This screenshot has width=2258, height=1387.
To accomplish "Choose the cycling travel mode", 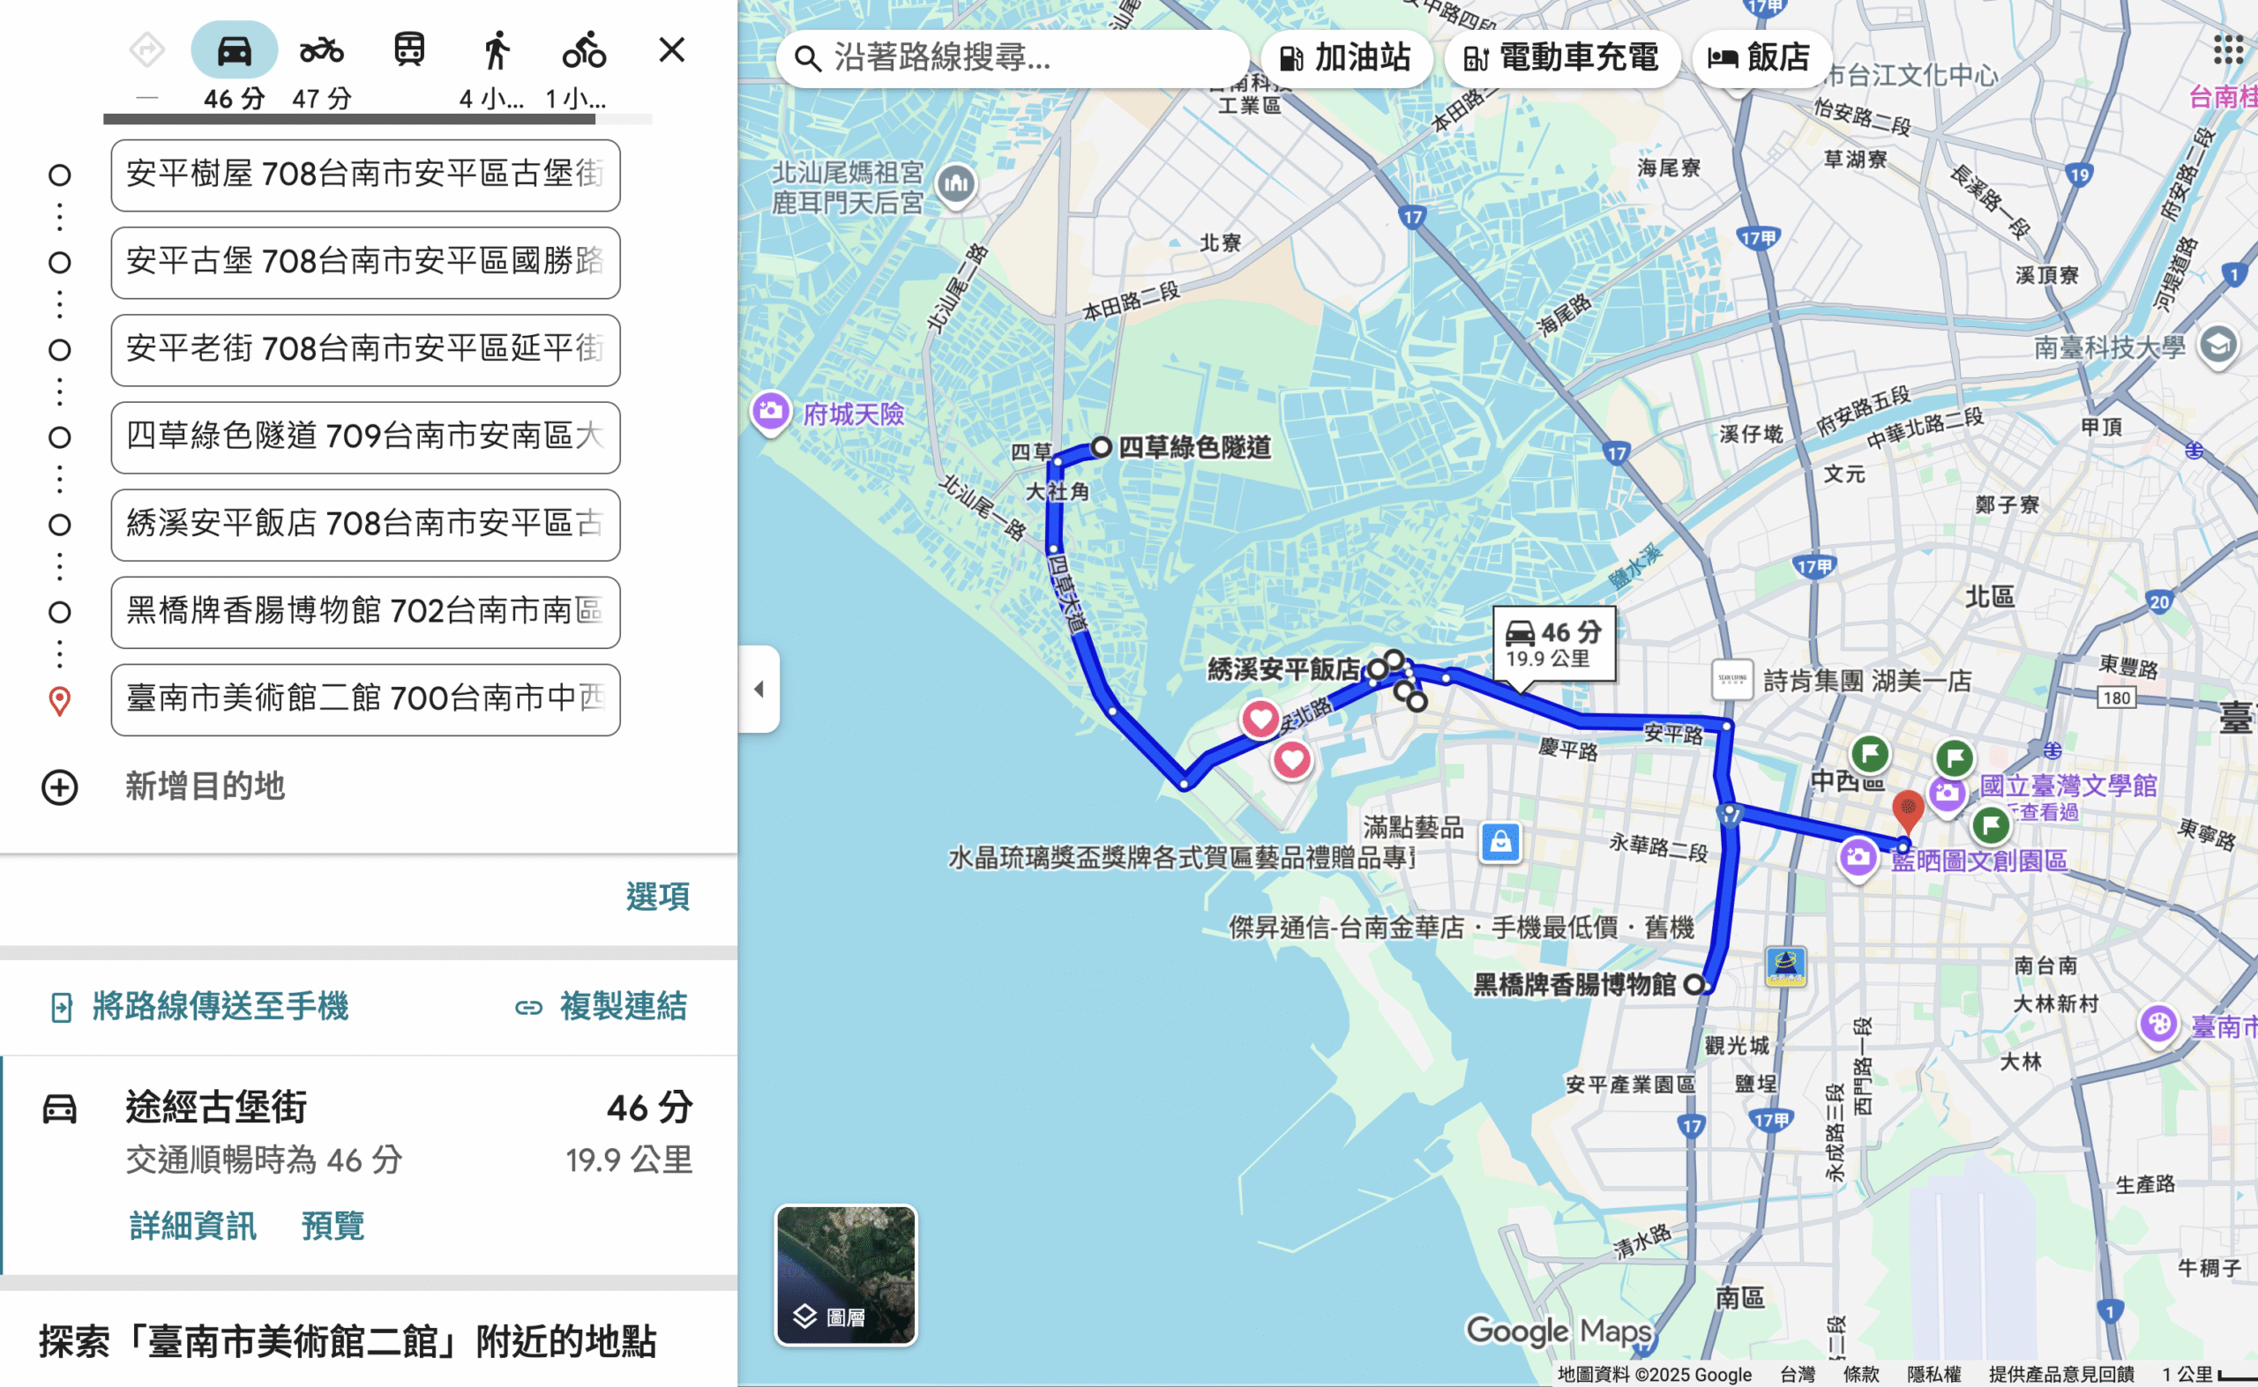I will 584,50.
